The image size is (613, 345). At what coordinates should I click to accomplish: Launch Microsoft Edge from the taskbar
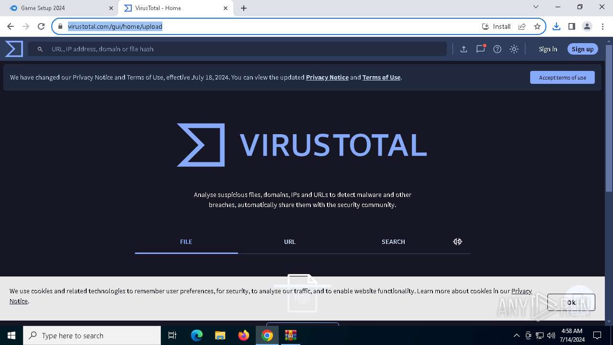tap(197, 335)
